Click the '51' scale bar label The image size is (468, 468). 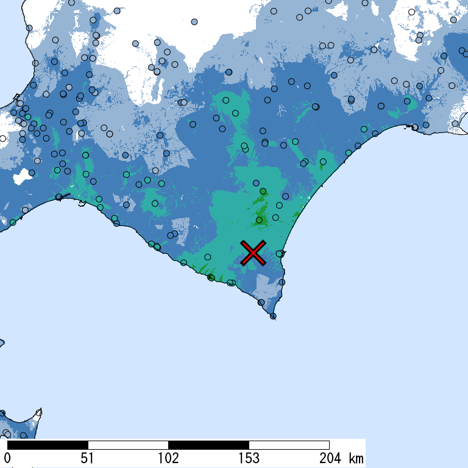tap(87, 458)
